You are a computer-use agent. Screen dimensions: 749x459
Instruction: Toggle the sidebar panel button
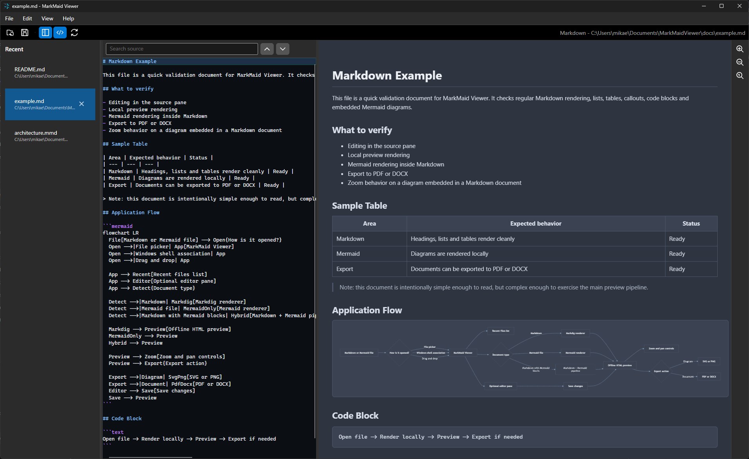[45, 33]
